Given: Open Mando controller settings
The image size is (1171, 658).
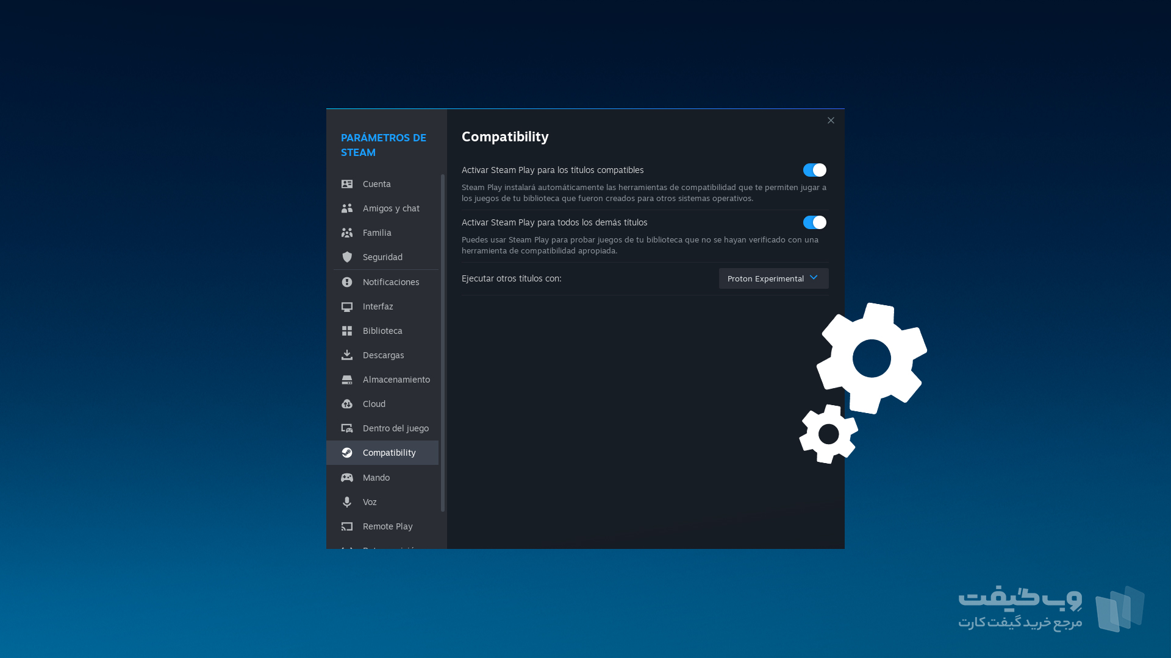Looking at the screenshot, I should pyautogui.click(x=382, y=478).
